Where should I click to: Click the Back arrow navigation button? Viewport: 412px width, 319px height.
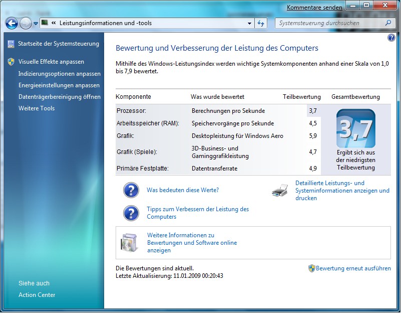coord(12,23)
